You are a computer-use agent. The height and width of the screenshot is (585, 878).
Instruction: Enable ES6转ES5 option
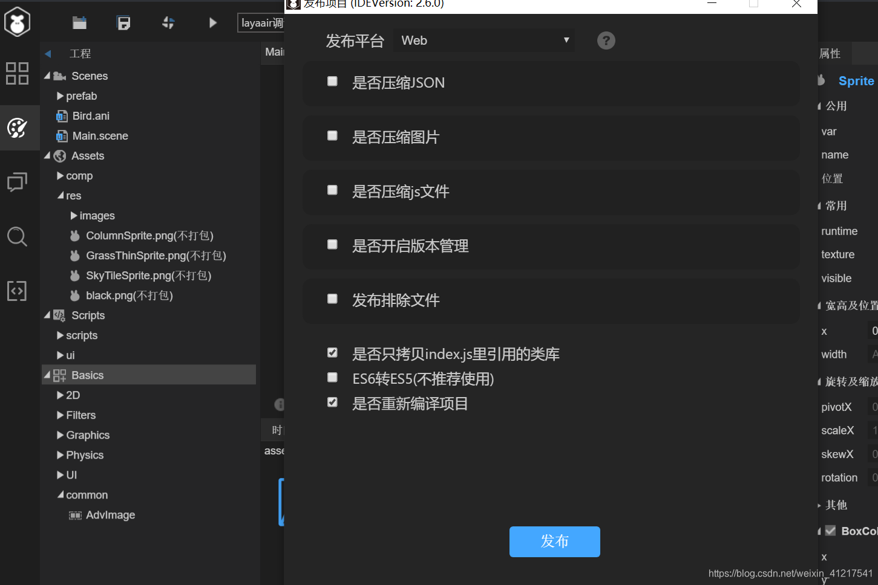point(332,377)
